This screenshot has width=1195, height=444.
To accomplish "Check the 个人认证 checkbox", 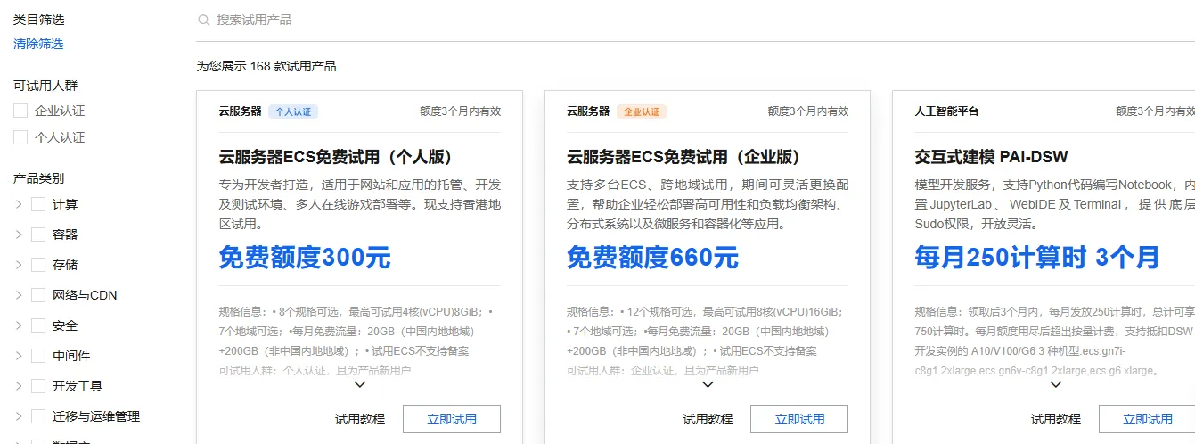I will pyautogui.click(x=20, y=137).
